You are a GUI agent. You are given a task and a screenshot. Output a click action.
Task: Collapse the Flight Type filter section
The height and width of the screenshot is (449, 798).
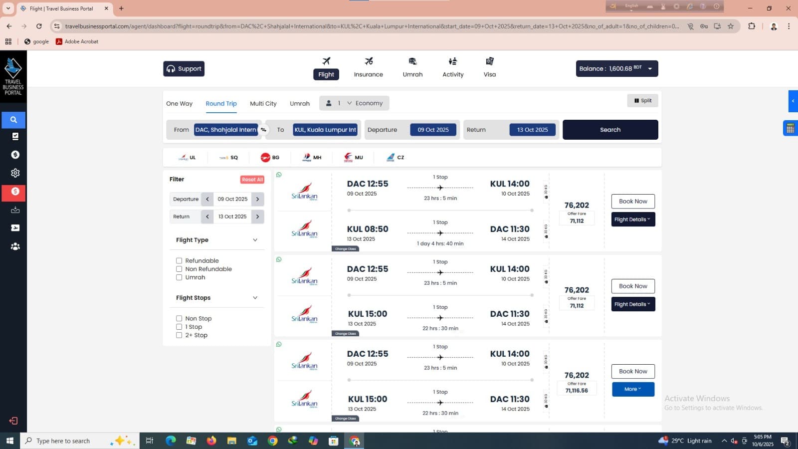click(x=255, y=240)
